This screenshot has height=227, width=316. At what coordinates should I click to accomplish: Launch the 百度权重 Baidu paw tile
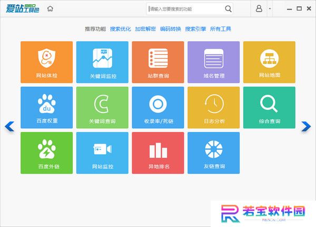[46, 108]
